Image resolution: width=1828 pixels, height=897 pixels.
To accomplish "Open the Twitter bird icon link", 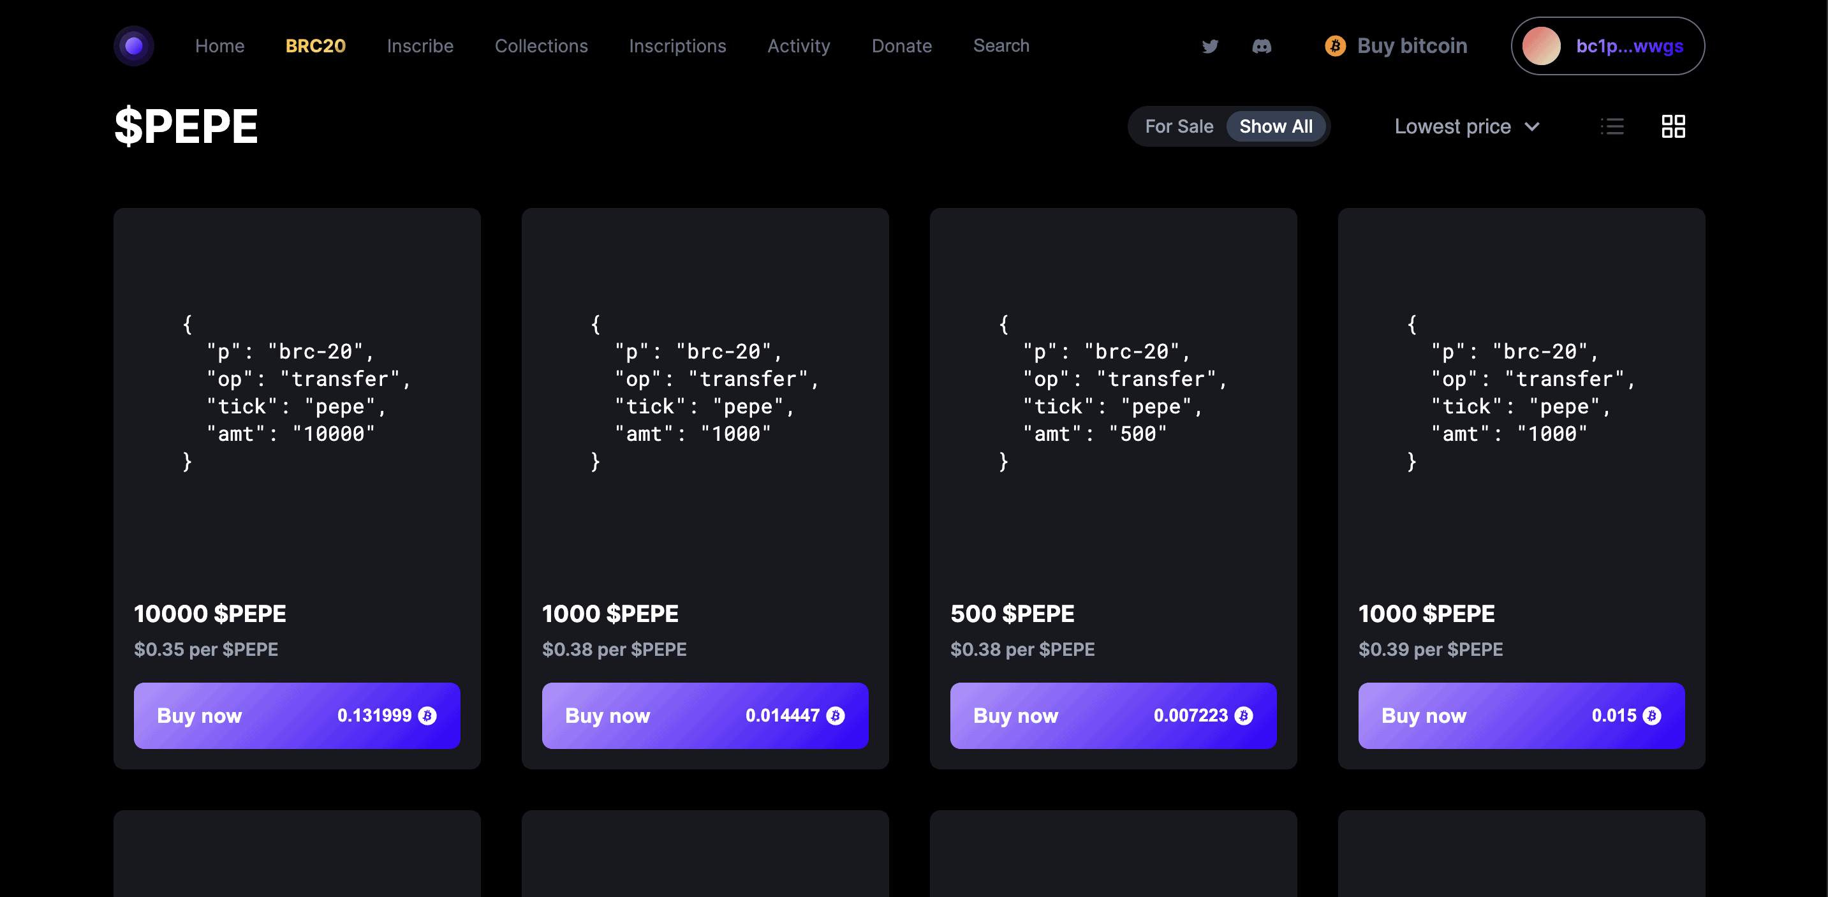I will click(x=1210, y=46).
